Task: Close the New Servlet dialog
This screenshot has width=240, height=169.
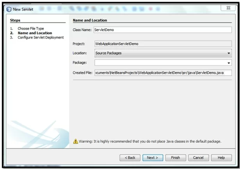Action: pos(228,8)
